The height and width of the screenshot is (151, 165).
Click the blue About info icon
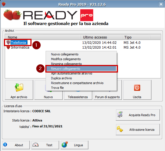pos(5,145)
